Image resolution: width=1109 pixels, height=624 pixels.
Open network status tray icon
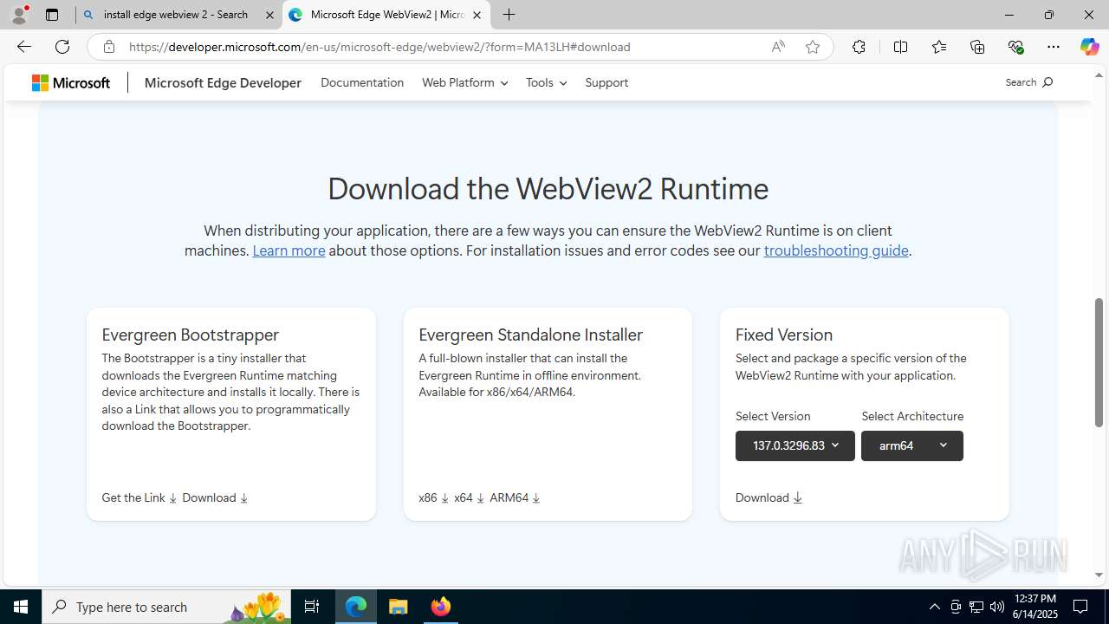pyautogui.click(x=976, y=607)
